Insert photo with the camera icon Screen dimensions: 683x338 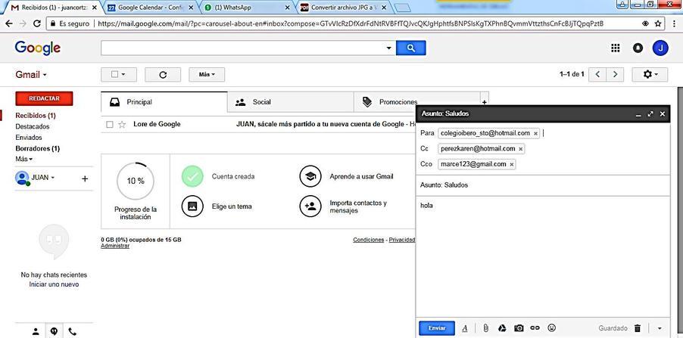tap(519, 328)
